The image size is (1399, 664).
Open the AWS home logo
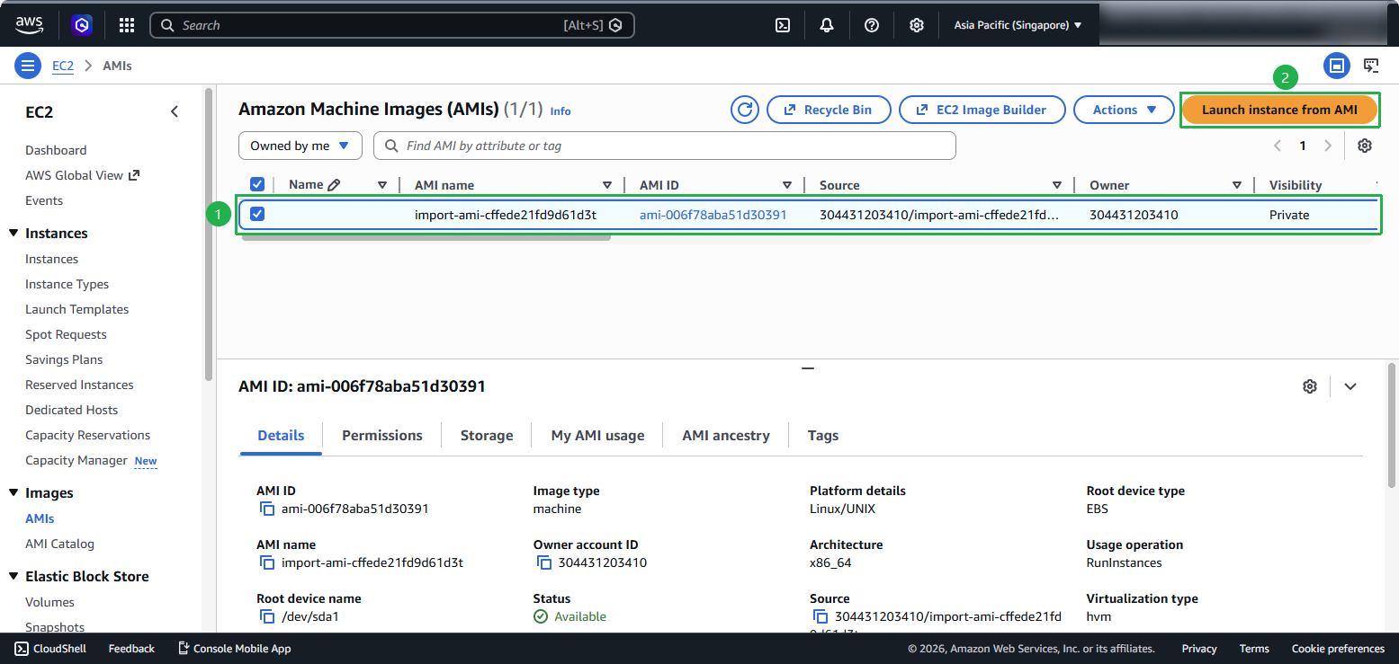point(31,25)
